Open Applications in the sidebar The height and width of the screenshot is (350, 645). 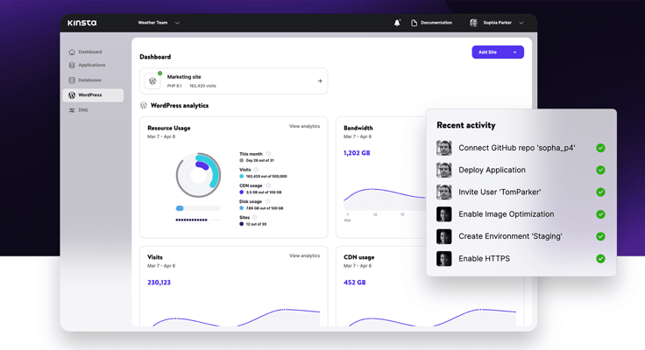pos(92,65)
